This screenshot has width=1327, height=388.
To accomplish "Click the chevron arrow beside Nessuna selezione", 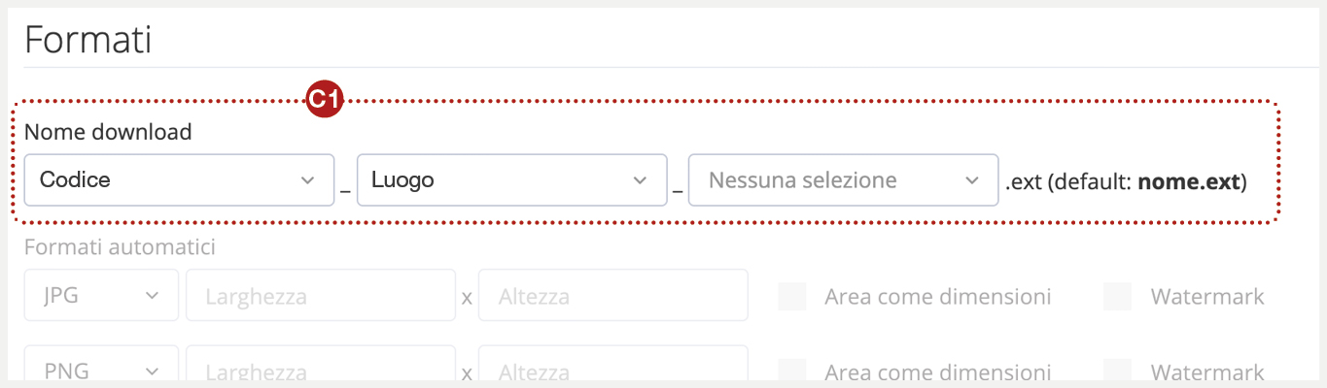I will (x=971, y=180).
